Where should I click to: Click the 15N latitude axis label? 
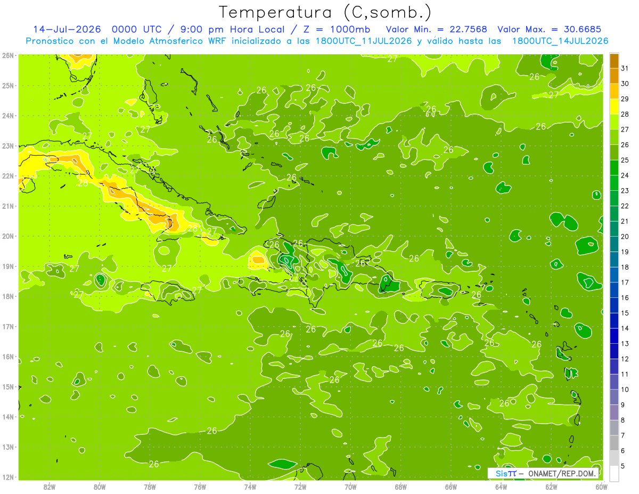coord(7,386)
